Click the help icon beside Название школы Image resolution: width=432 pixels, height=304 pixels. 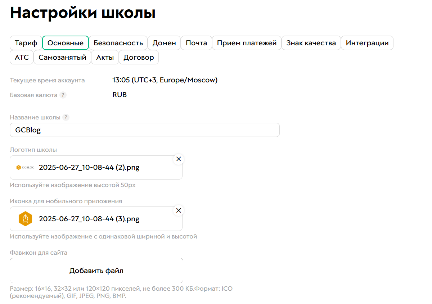coord(66,117)
